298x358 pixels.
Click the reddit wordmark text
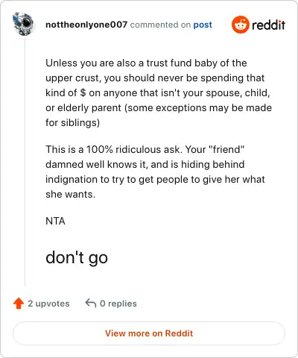[x=268, y=25]
